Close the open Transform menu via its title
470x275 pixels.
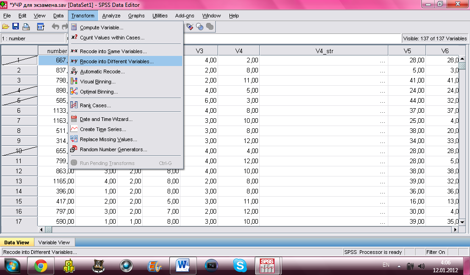83,16
